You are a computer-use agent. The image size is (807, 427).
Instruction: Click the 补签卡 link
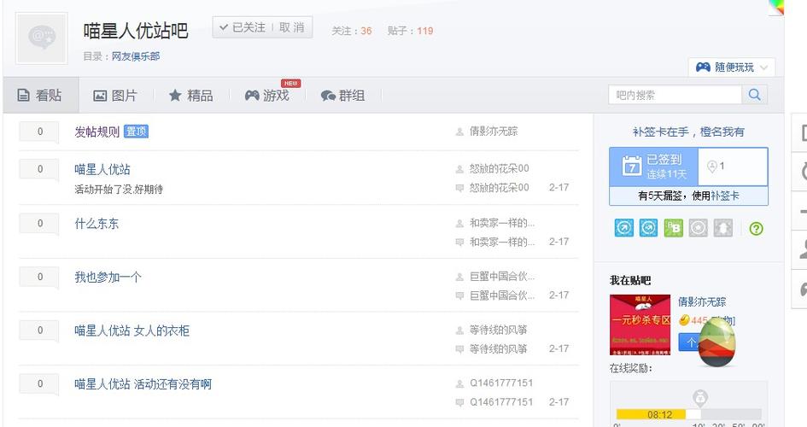click(x=725, y=196)
